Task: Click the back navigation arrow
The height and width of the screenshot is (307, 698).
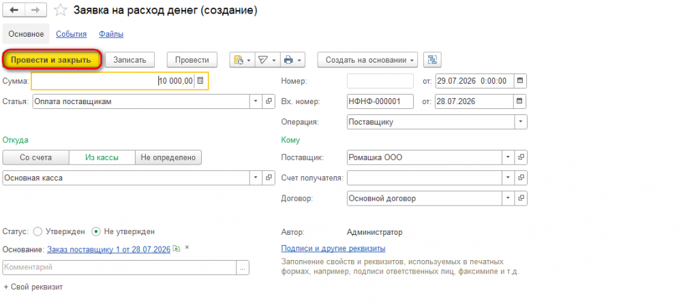Action: (14, 10)
